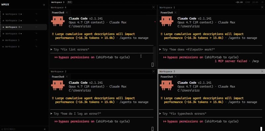The image size is (265, 131).
Task: Select Workspace 1 in the sidebar
Action: coord(24,14)
